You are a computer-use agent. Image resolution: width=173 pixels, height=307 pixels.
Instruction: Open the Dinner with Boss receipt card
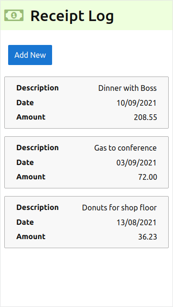click(x=86, y=103)
